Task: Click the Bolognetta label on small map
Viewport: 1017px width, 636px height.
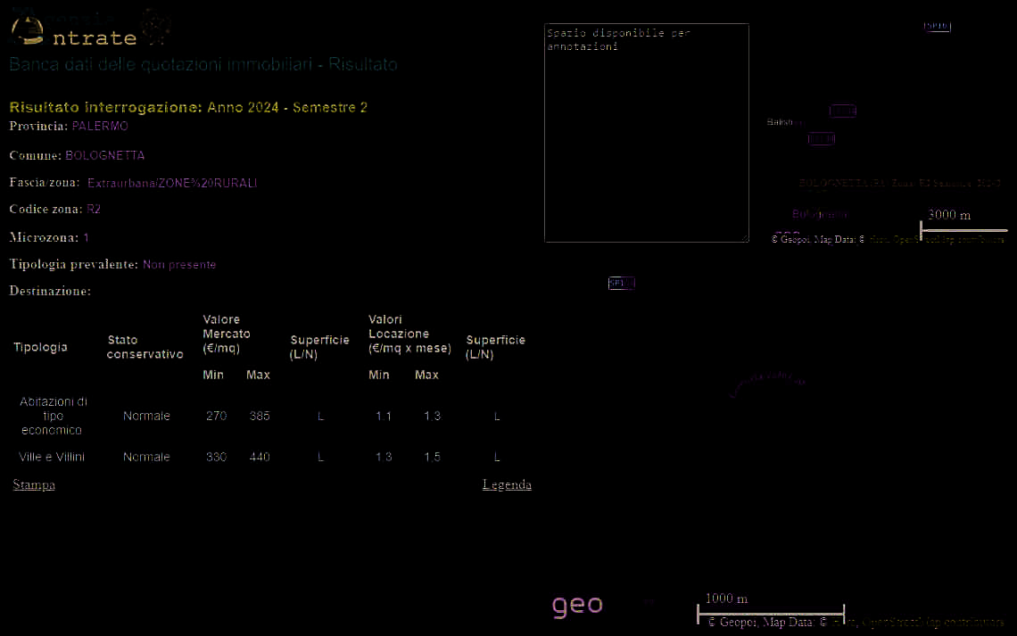Action: pyautogui.click(x=819, y=214)
